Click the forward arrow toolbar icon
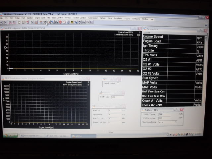The image size is (212, 159). 5,22
